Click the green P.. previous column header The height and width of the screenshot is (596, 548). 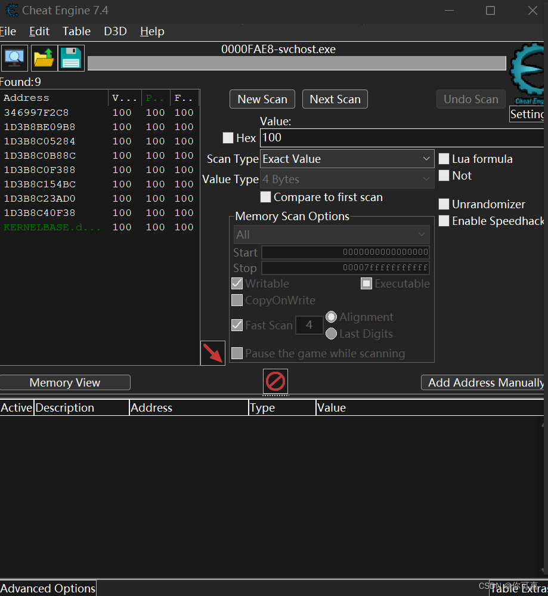point(156,98)
